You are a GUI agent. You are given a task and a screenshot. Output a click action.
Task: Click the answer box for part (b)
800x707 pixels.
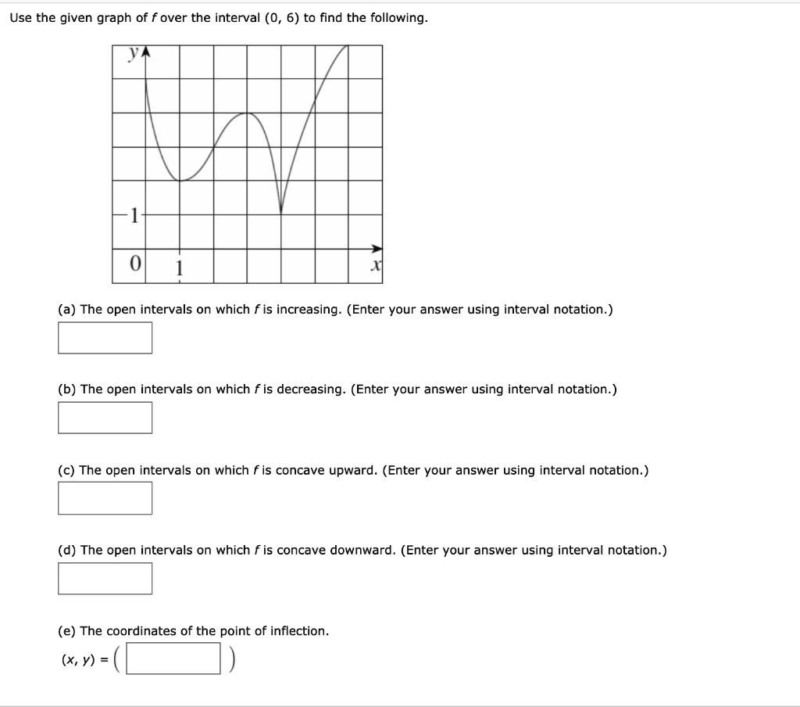point(105,418)
